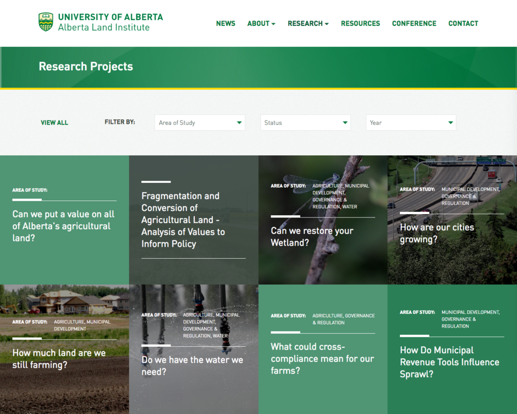Expand the RESEARCH caret arrow
Screen dimensions: 517x414
tap(327, 24)
